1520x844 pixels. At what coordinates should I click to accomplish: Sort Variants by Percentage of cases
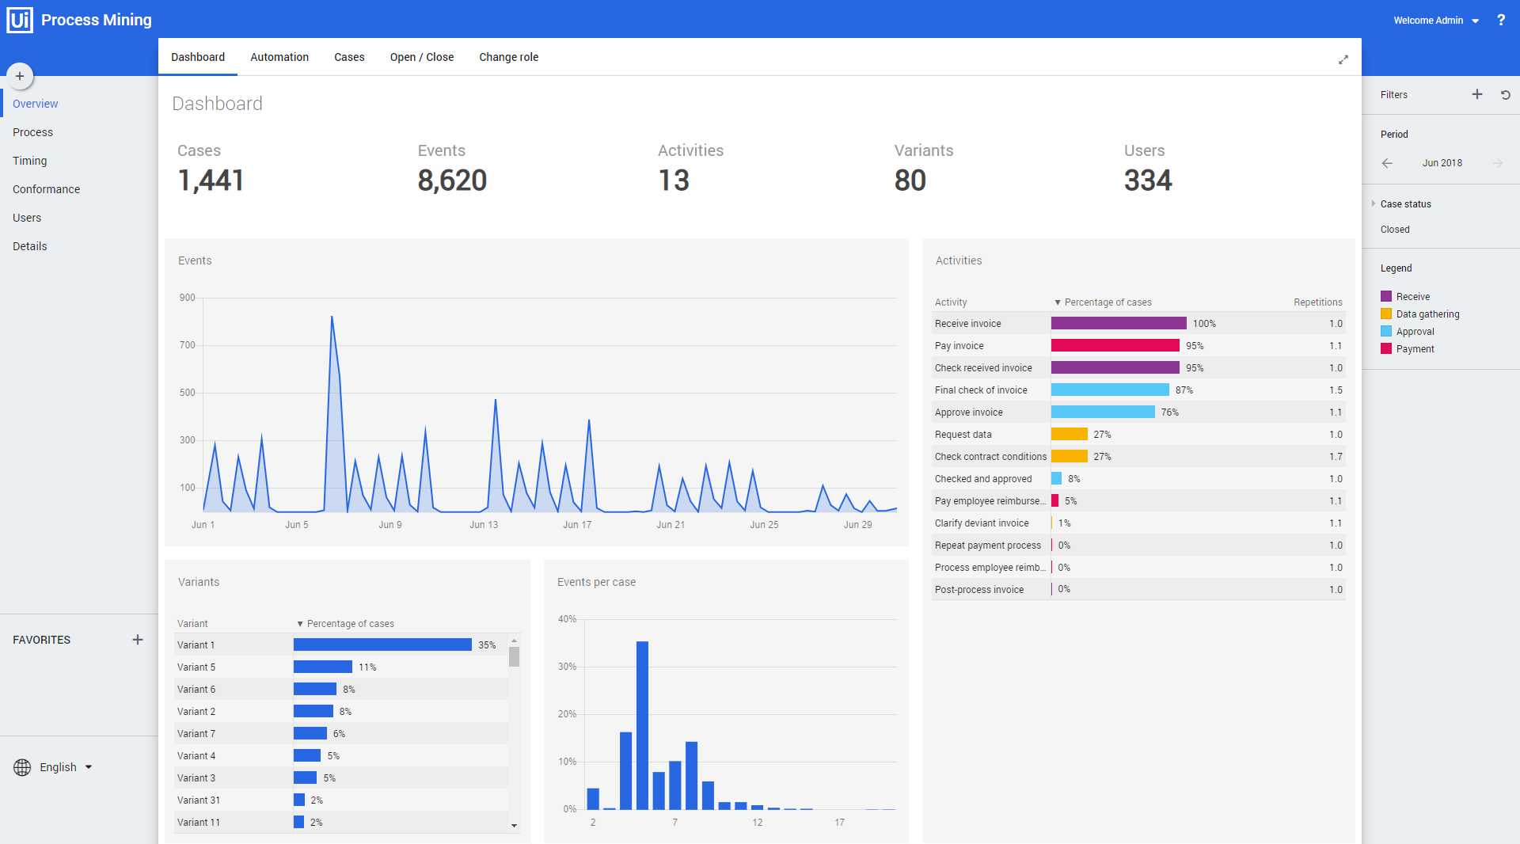click(345, 624)
